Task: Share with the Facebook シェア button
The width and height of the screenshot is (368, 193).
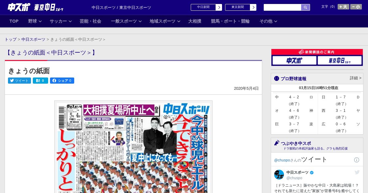Action: click(x=62, y=81)
